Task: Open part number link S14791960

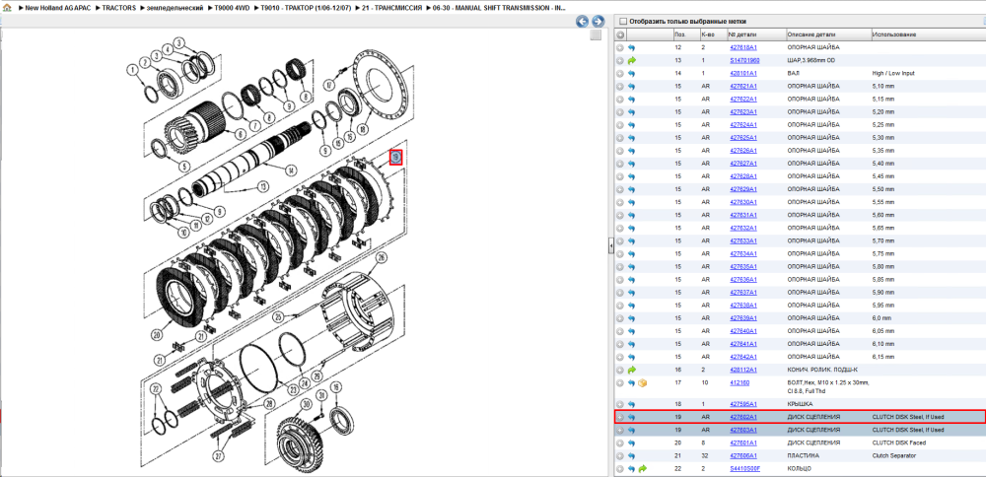Action: pyautogui.click(x=744, y=60)
